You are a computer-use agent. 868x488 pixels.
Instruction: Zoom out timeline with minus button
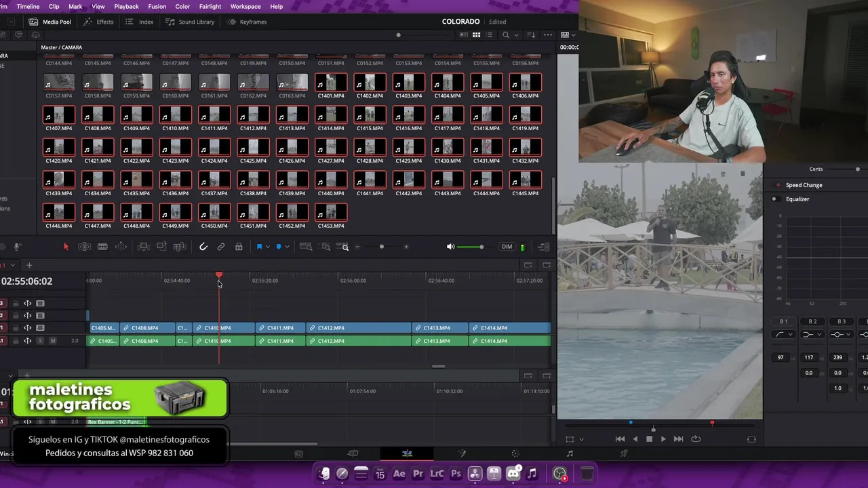357,247
